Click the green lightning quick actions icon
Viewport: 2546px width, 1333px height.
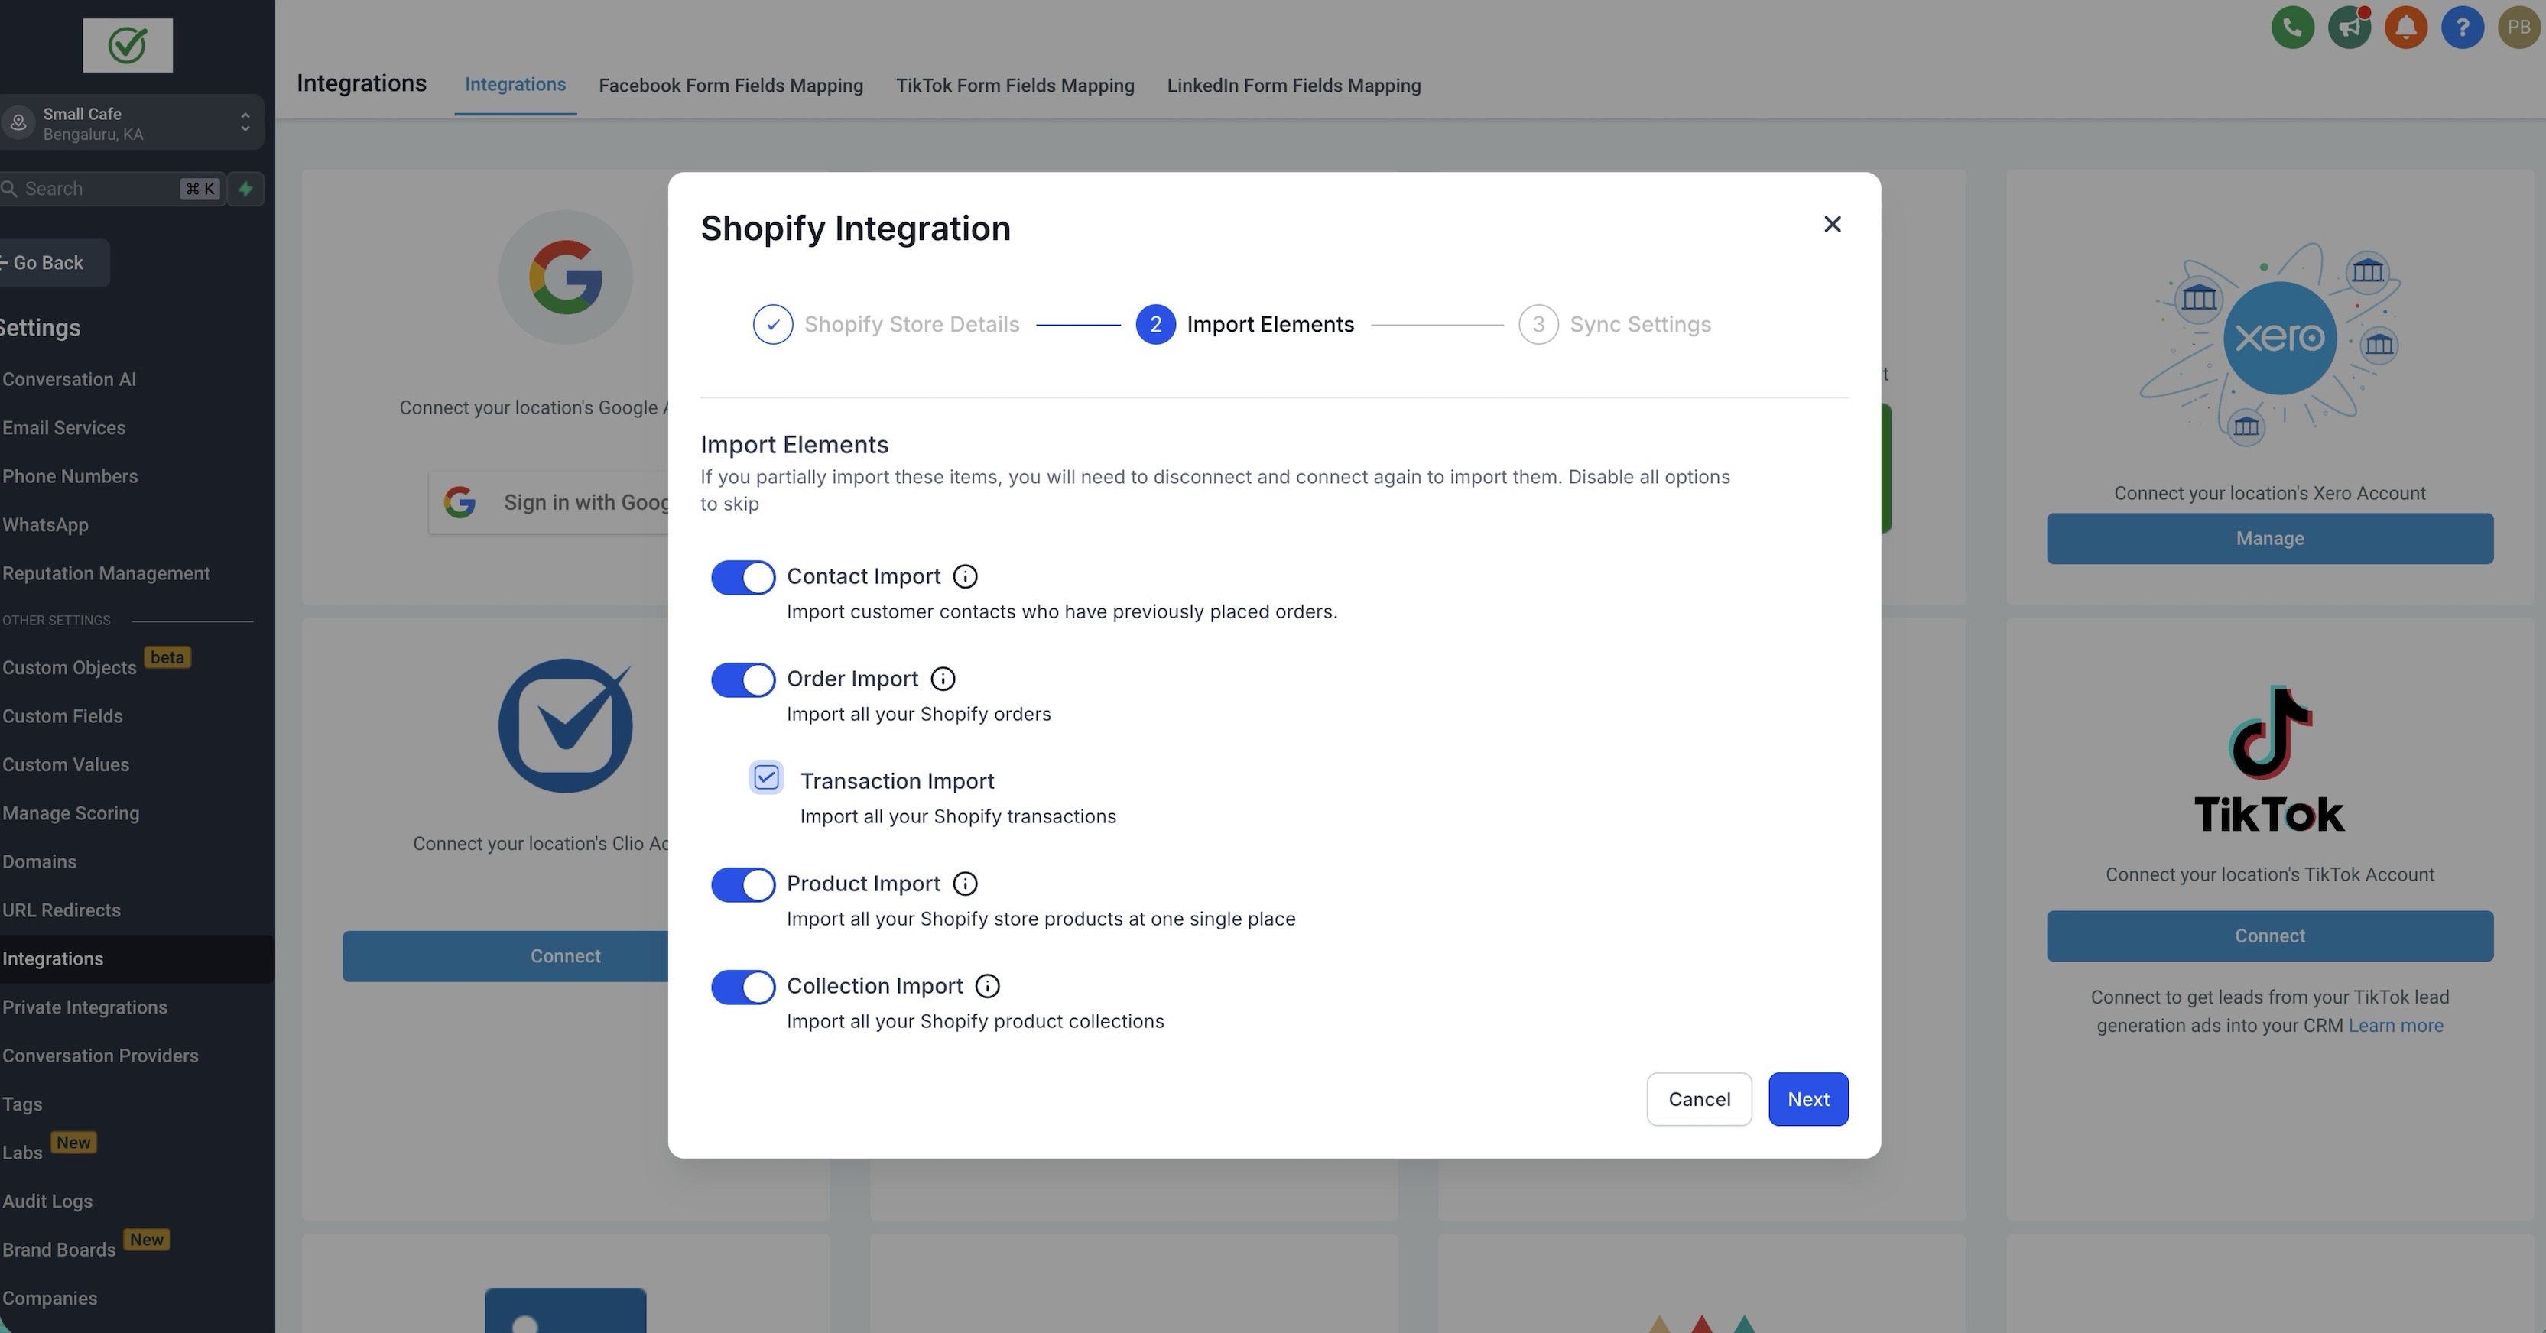click(245, 189)
